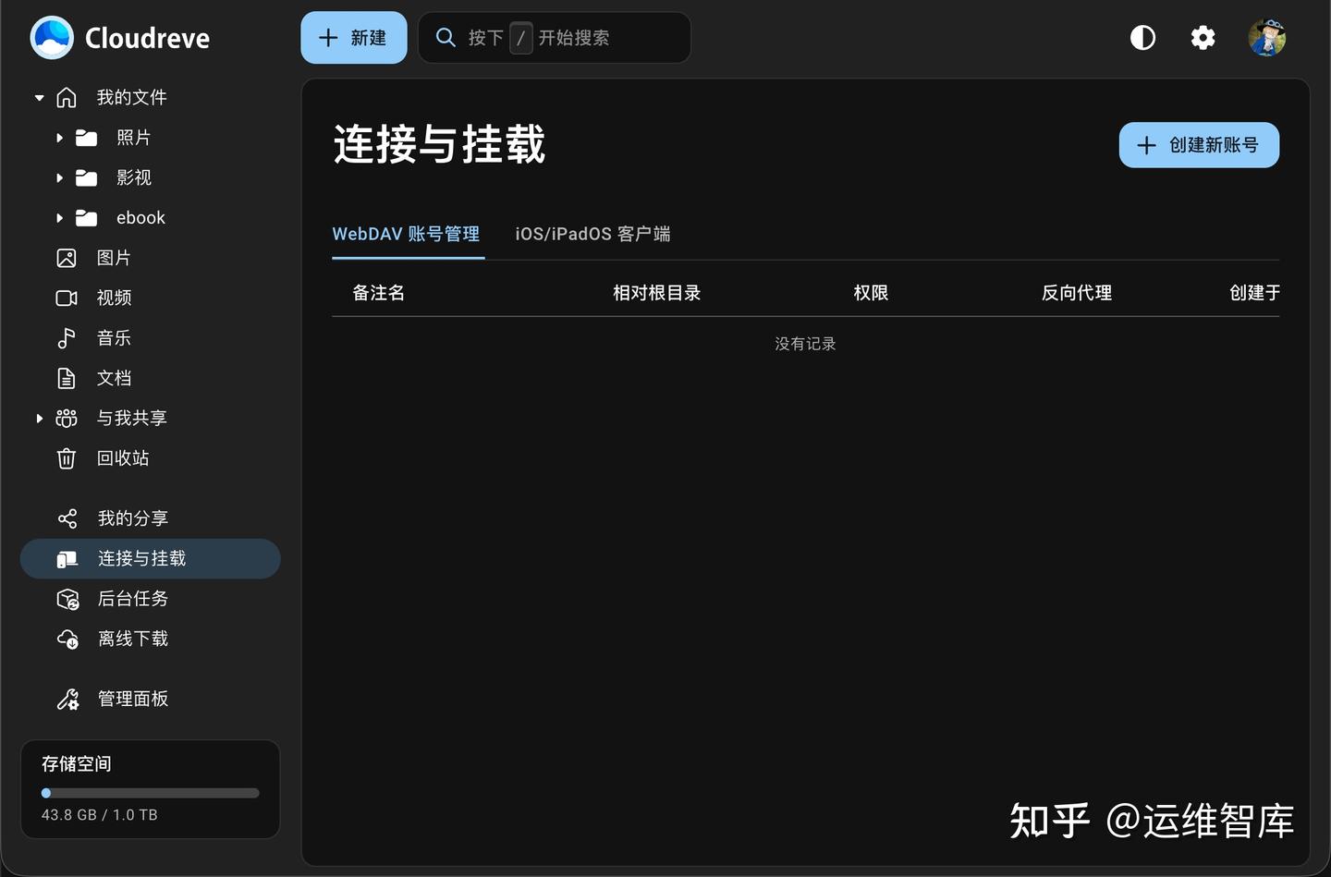Open the ebook folder
This screenshot has width=1331, height=877.
140,218
